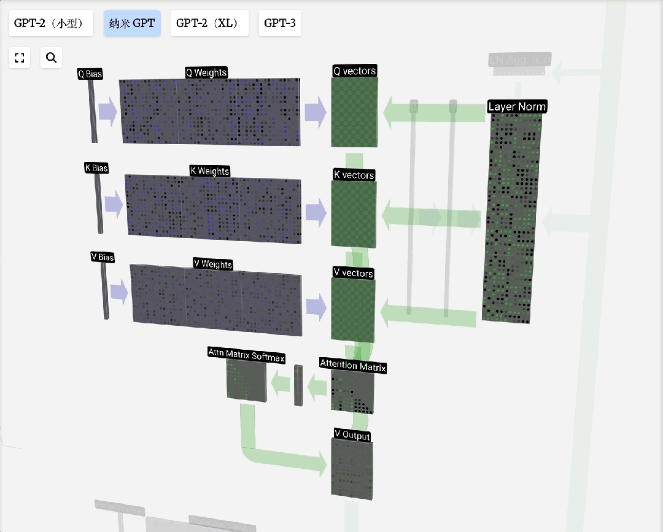Viewport: 663px width, 532px height.
Task: Click the V Weights label
Action: click(x=213, y=264)
